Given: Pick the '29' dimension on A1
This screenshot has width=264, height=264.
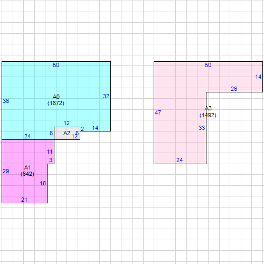Looking at the screenshot, I should (6, 171).
